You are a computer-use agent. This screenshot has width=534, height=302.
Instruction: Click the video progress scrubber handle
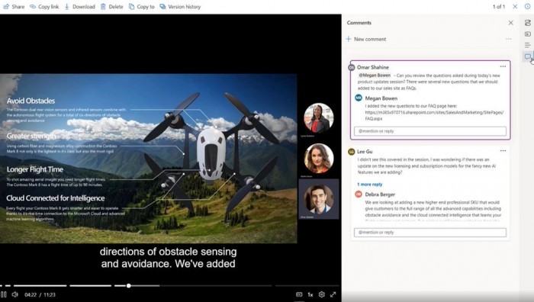[129, 286]
